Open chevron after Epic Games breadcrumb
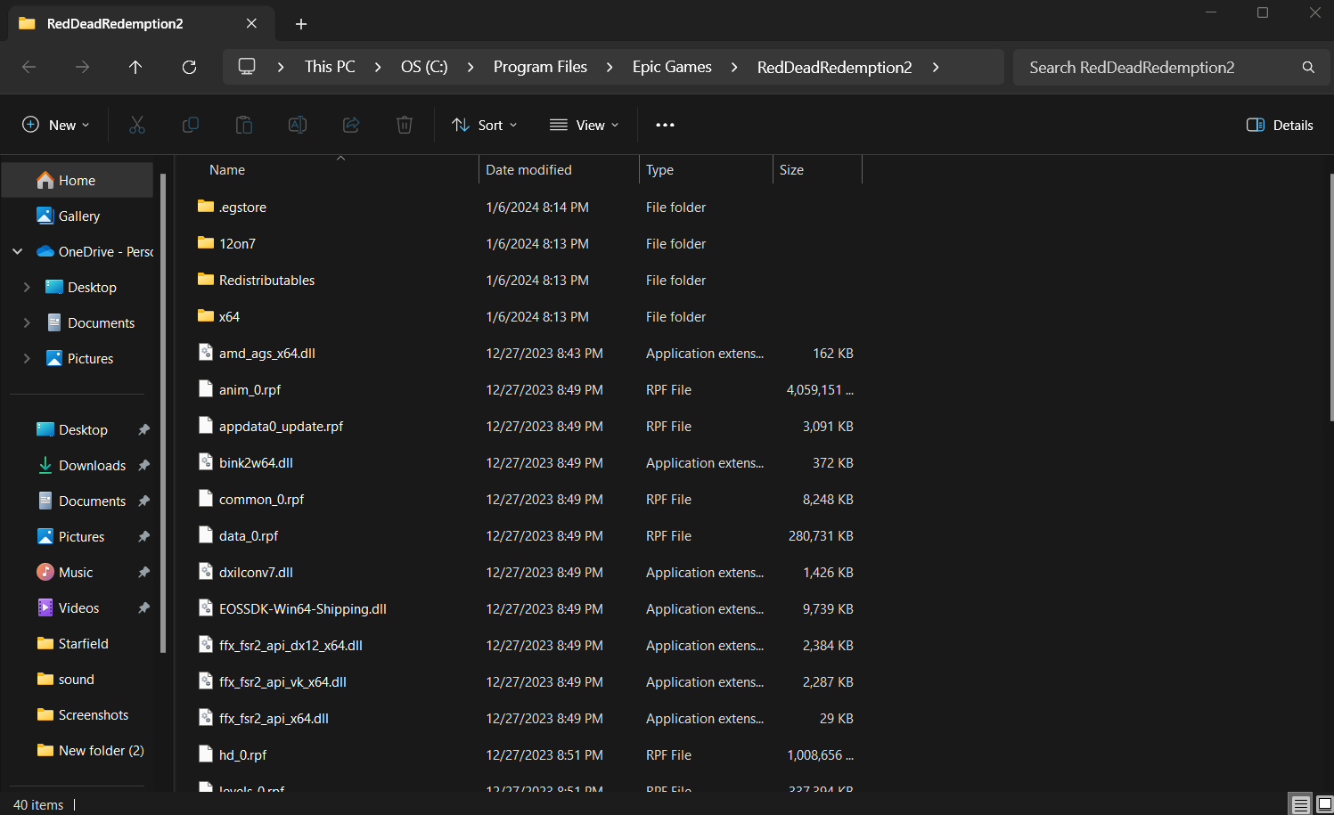This screenshot has width=1334, height=815. point(734,67)
